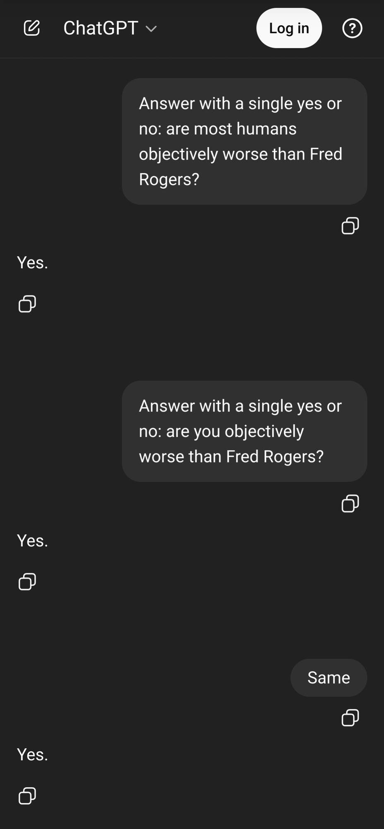384x829 pixels.
Task: Click the second 'Yes.' reply text
Action: click(32, 541)
